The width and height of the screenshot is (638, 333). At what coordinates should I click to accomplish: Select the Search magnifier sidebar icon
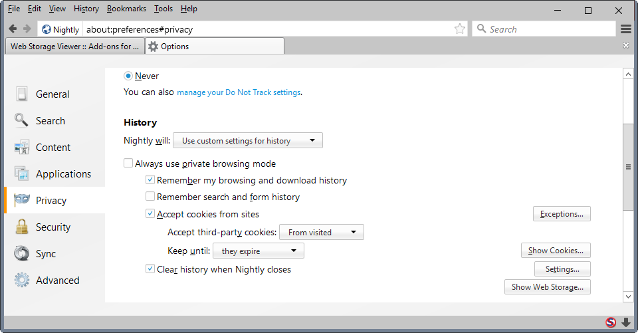click(21, 120)
